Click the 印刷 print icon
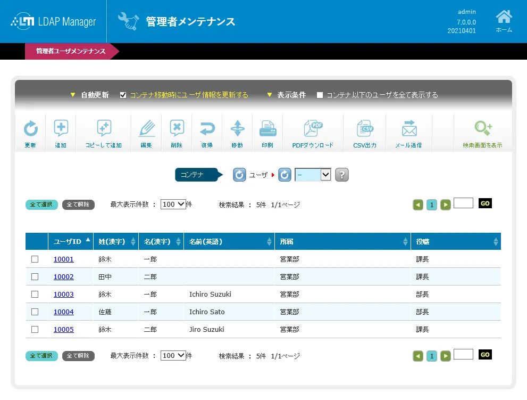Image resolution: width=527 pixels, height=400 pixels. (x=268, y=128)
